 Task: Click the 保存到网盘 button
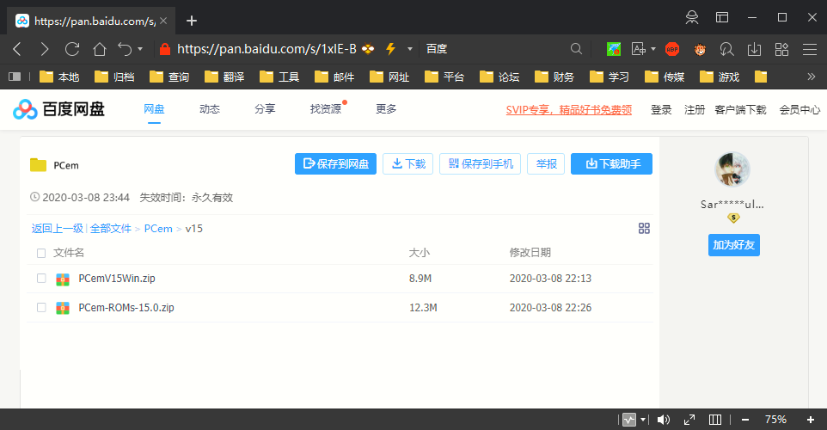point(335,164)
